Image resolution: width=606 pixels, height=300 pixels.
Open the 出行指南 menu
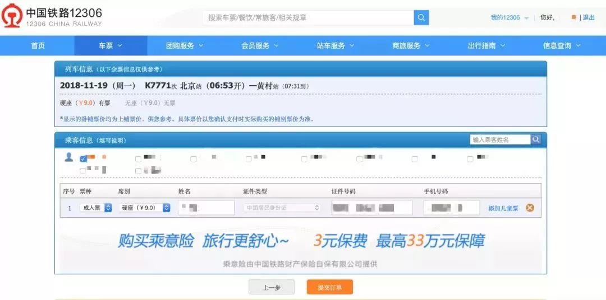point(486,45)
